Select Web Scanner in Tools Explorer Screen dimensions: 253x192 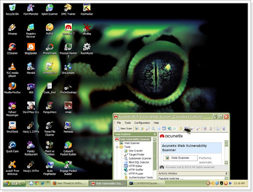pos(132,143)
